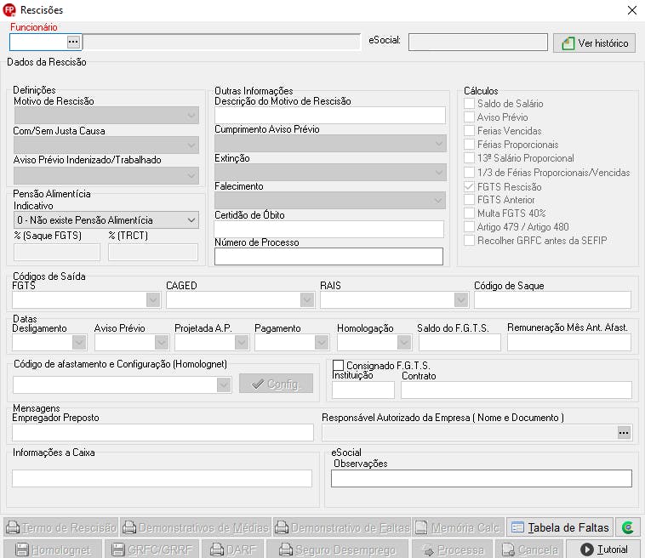Open the Funcionário lookup ellipsis button

pos(73,42)
